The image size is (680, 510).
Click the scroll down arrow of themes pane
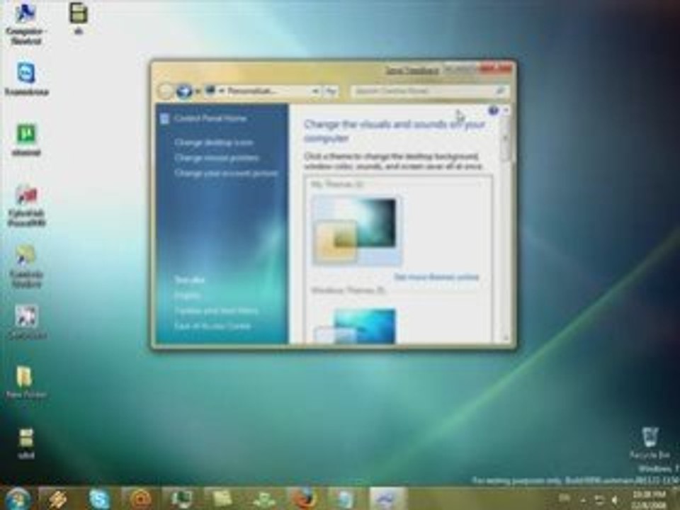pos(505,338)
